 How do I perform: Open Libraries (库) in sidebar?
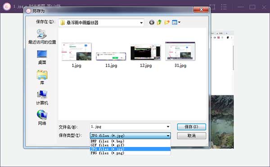tap(42, 77)
